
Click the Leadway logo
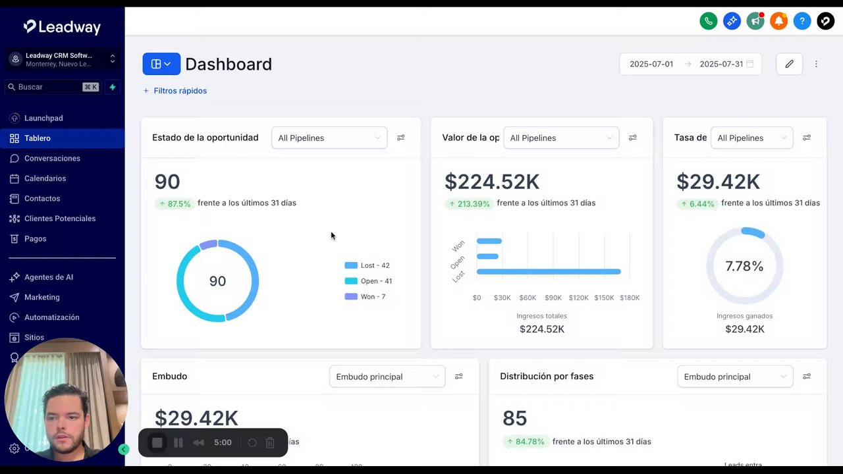[62, 27]
